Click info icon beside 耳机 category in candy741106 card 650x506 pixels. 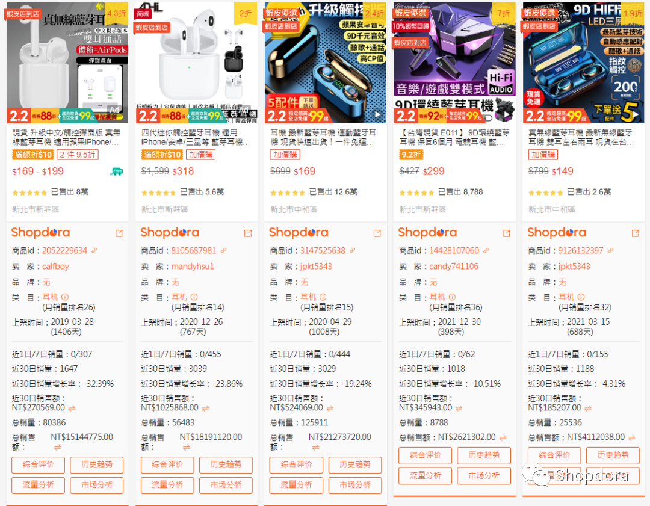(x=452, y=297)
